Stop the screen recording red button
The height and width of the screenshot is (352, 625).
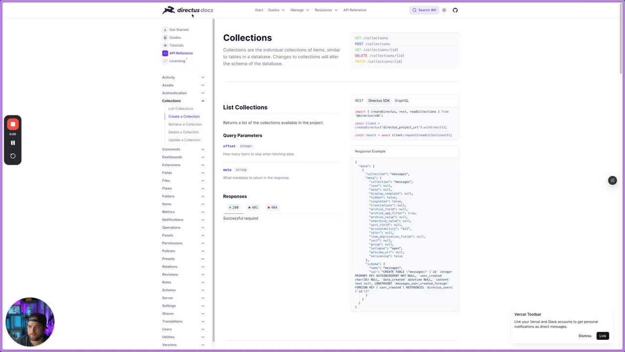click(x=13, y=124)
